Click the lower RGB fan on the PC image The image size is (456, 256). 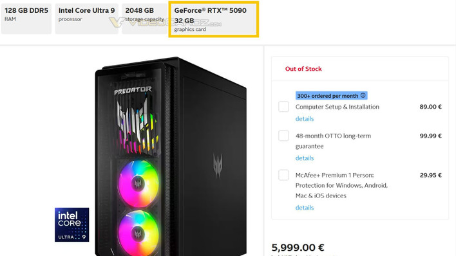(x=138, y=233)
